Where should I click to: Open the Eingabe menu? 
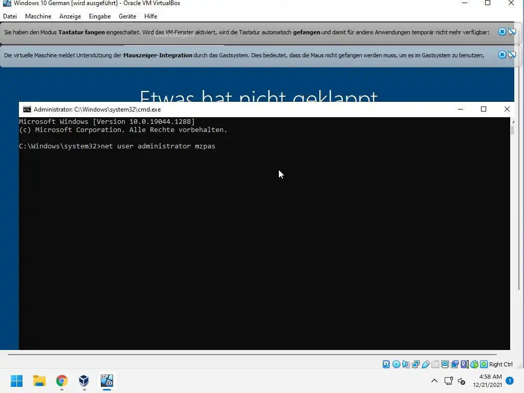click(x=100, y=16)
